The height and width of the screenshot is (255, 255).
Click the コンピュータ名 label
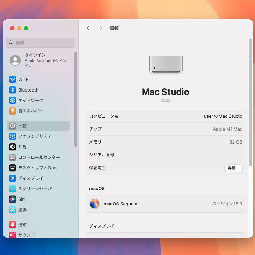[104, 116]
